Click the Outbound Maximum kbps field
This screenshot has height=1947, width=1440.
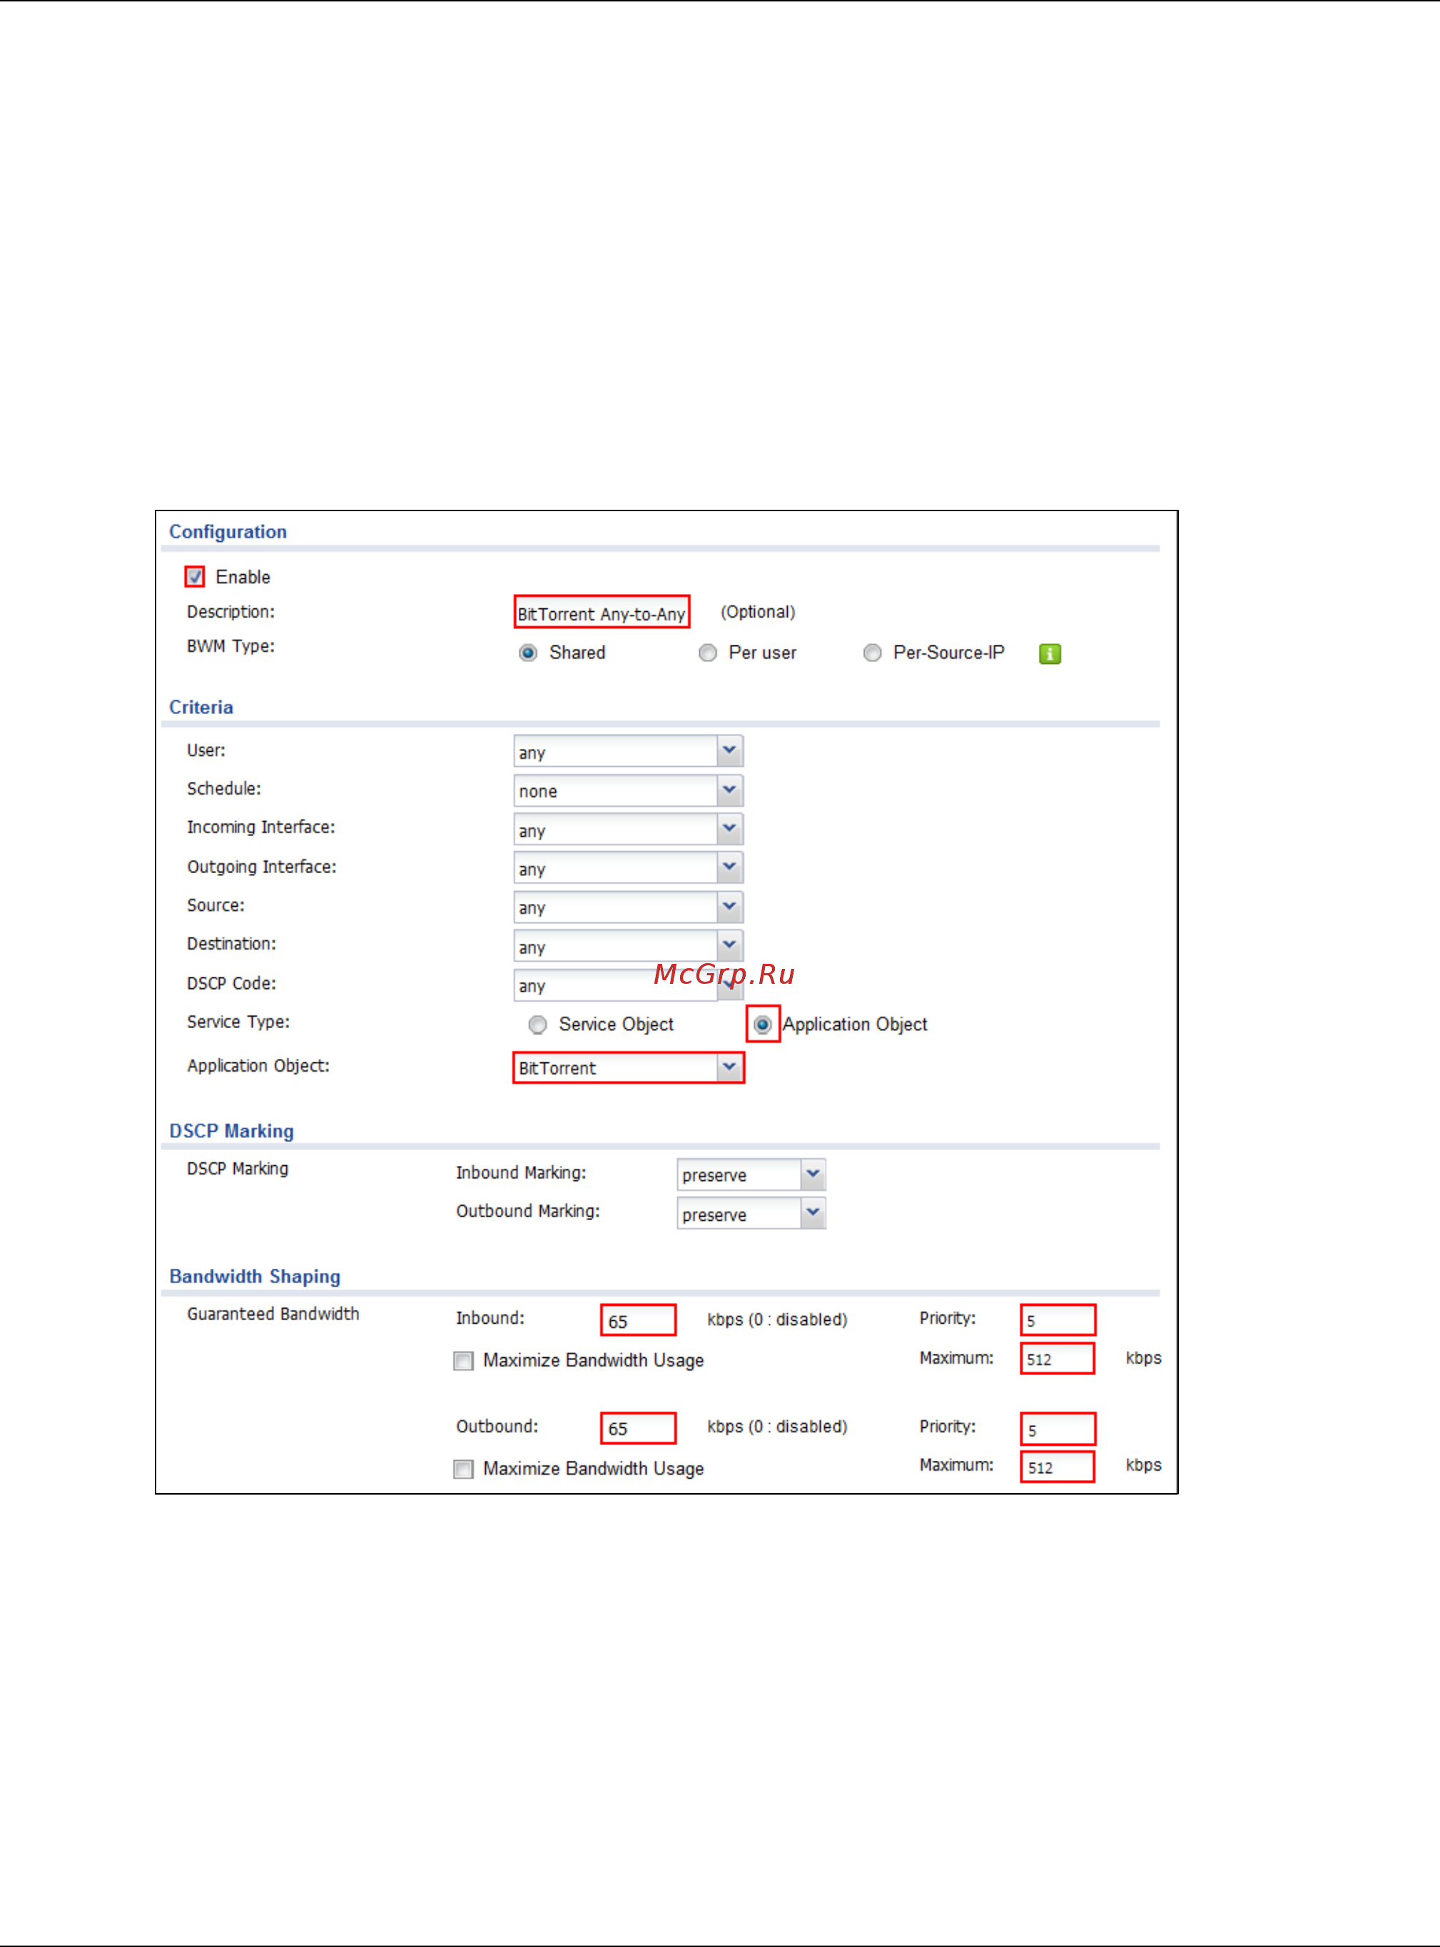1058,1466
